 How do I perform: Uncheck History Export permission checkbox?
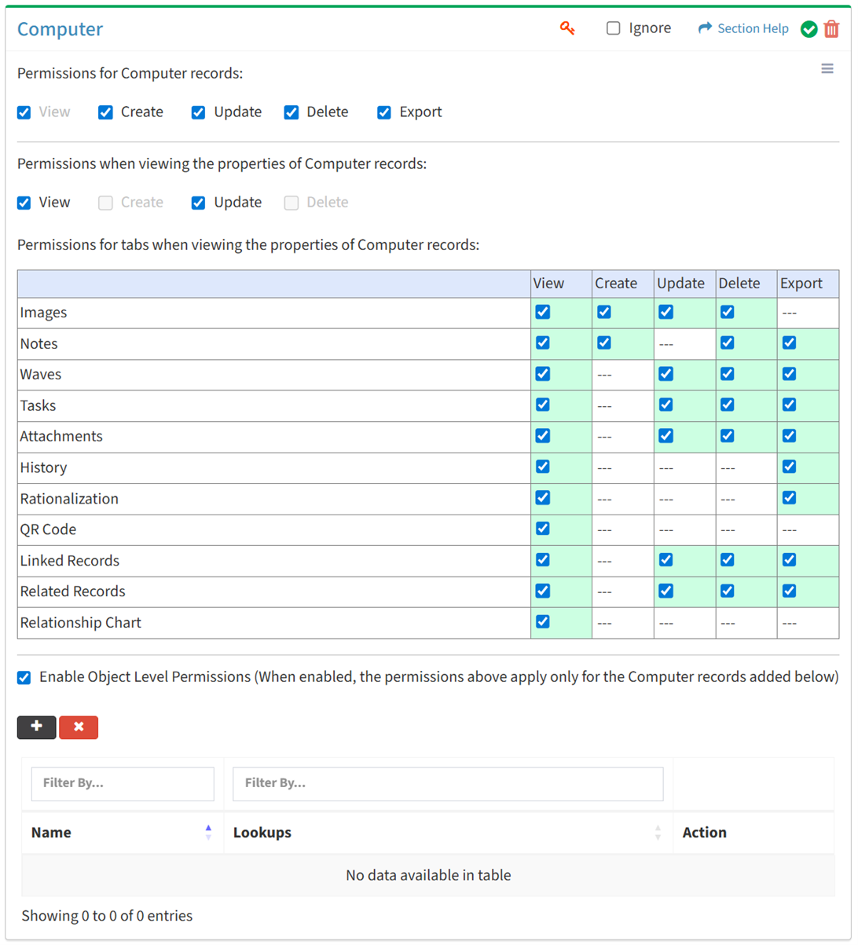[x=790, y=467]
